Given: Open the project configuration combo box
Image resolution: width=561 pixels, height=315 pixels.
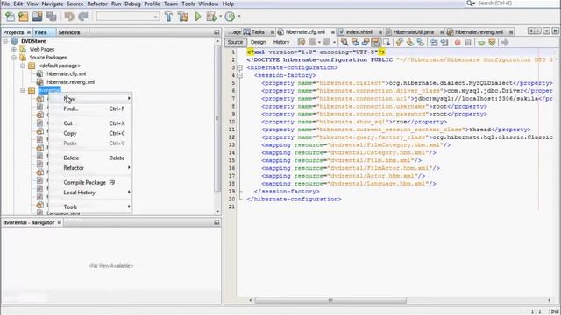Looking at the screenshot, I should [x=128, y=17].
